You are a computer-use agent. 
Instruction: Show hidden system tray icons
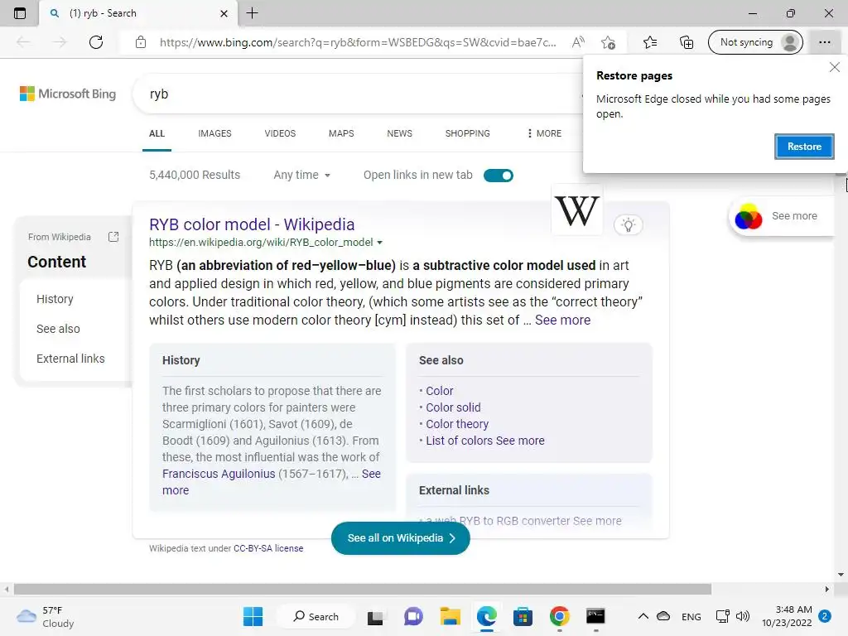[643, 616]
